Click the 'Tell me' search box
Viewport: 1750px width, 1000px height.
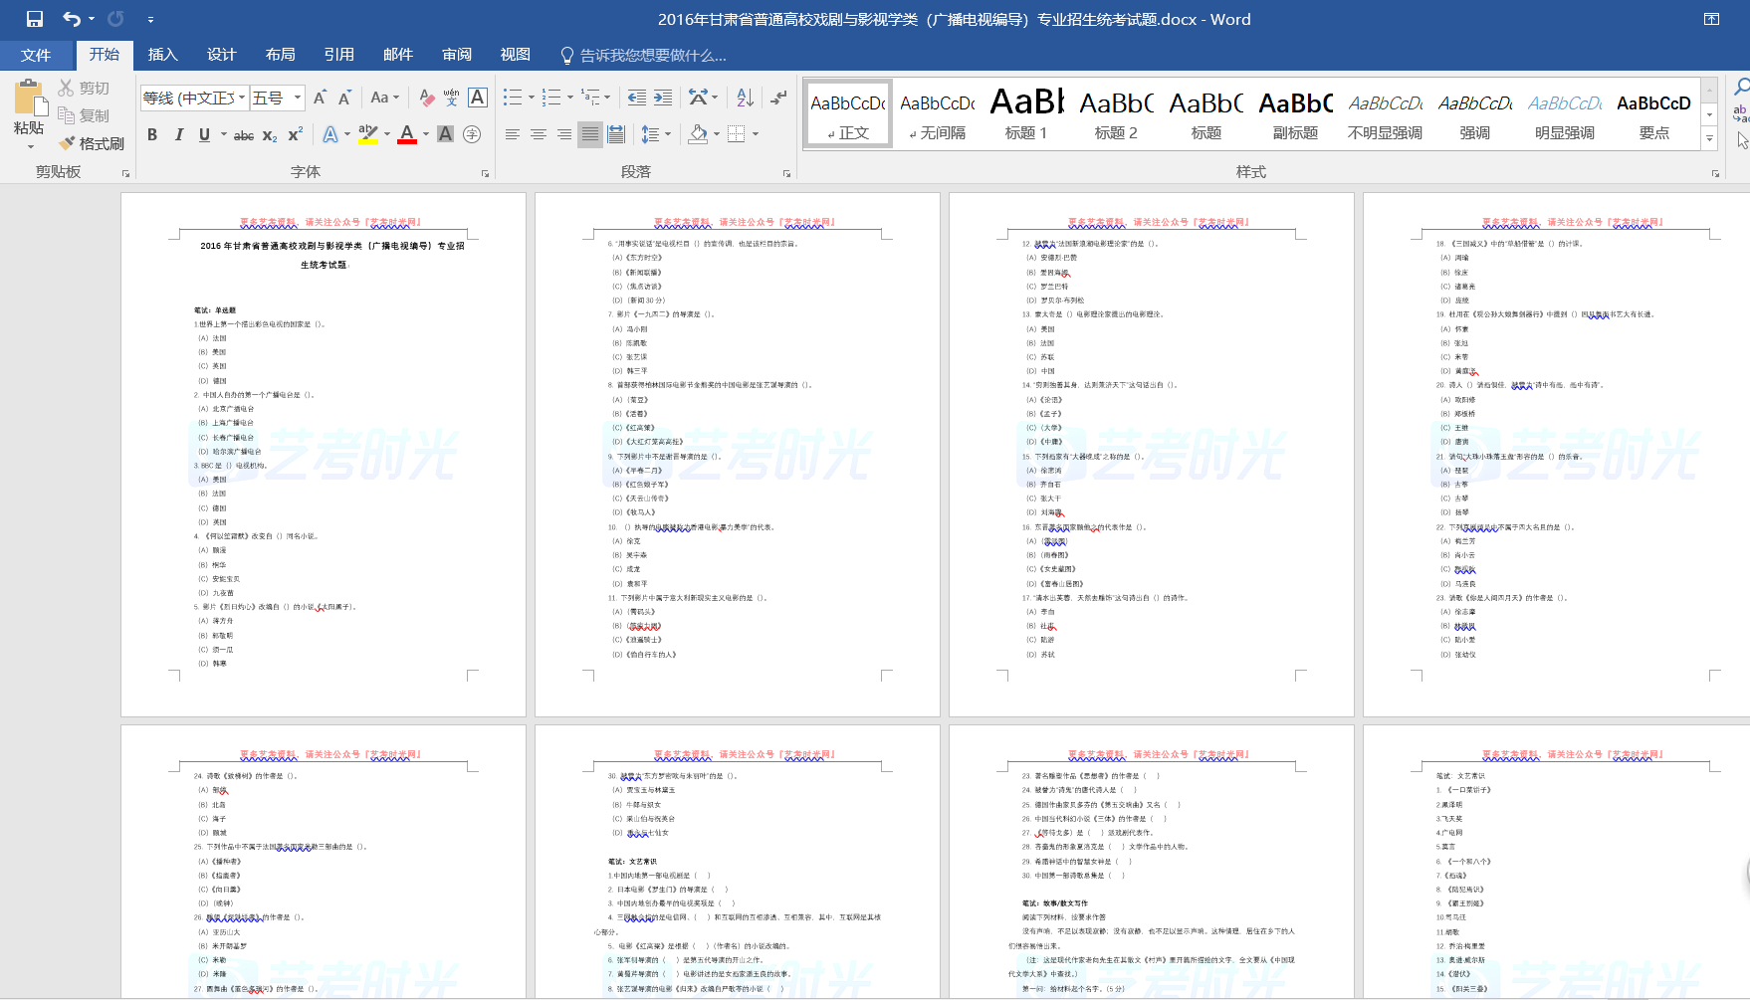652,56
